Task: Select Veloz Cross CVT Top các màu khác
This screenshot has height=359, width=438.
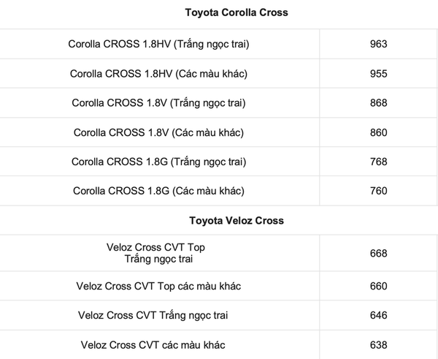Action: coord(158,286)
